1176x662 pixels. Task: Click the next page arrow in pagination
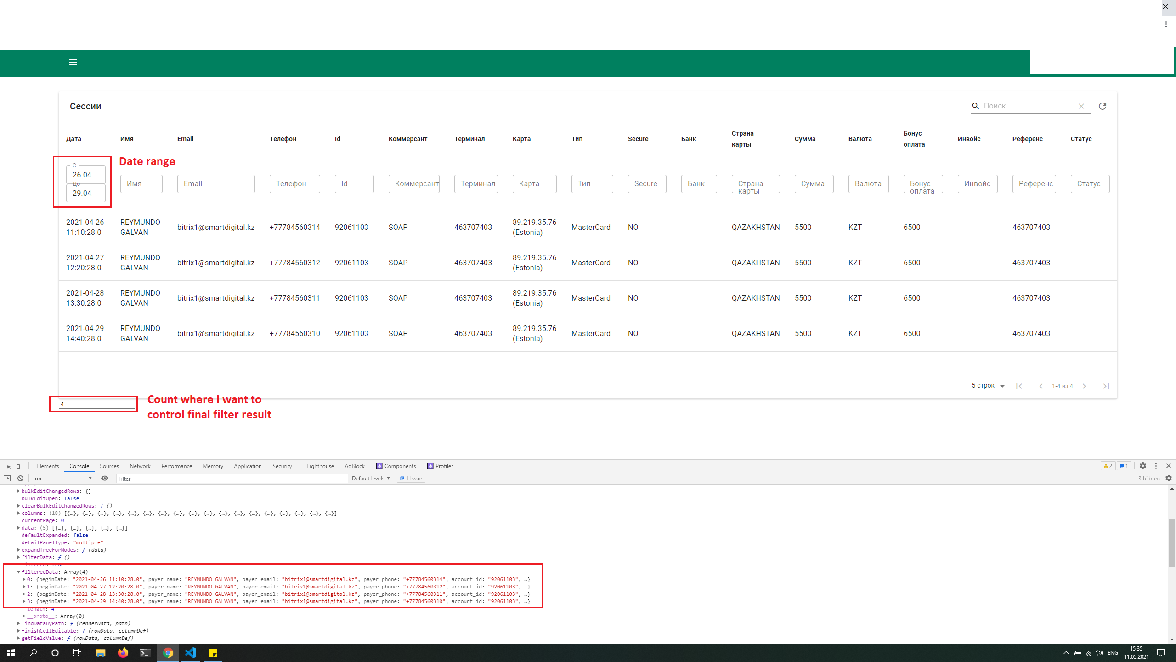click(x=1084, y=386)
